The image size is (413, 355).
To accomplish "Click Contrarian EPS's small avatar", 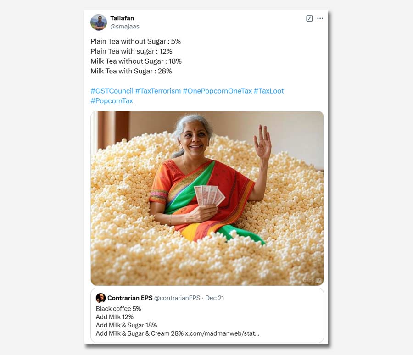I will point(100,298).
